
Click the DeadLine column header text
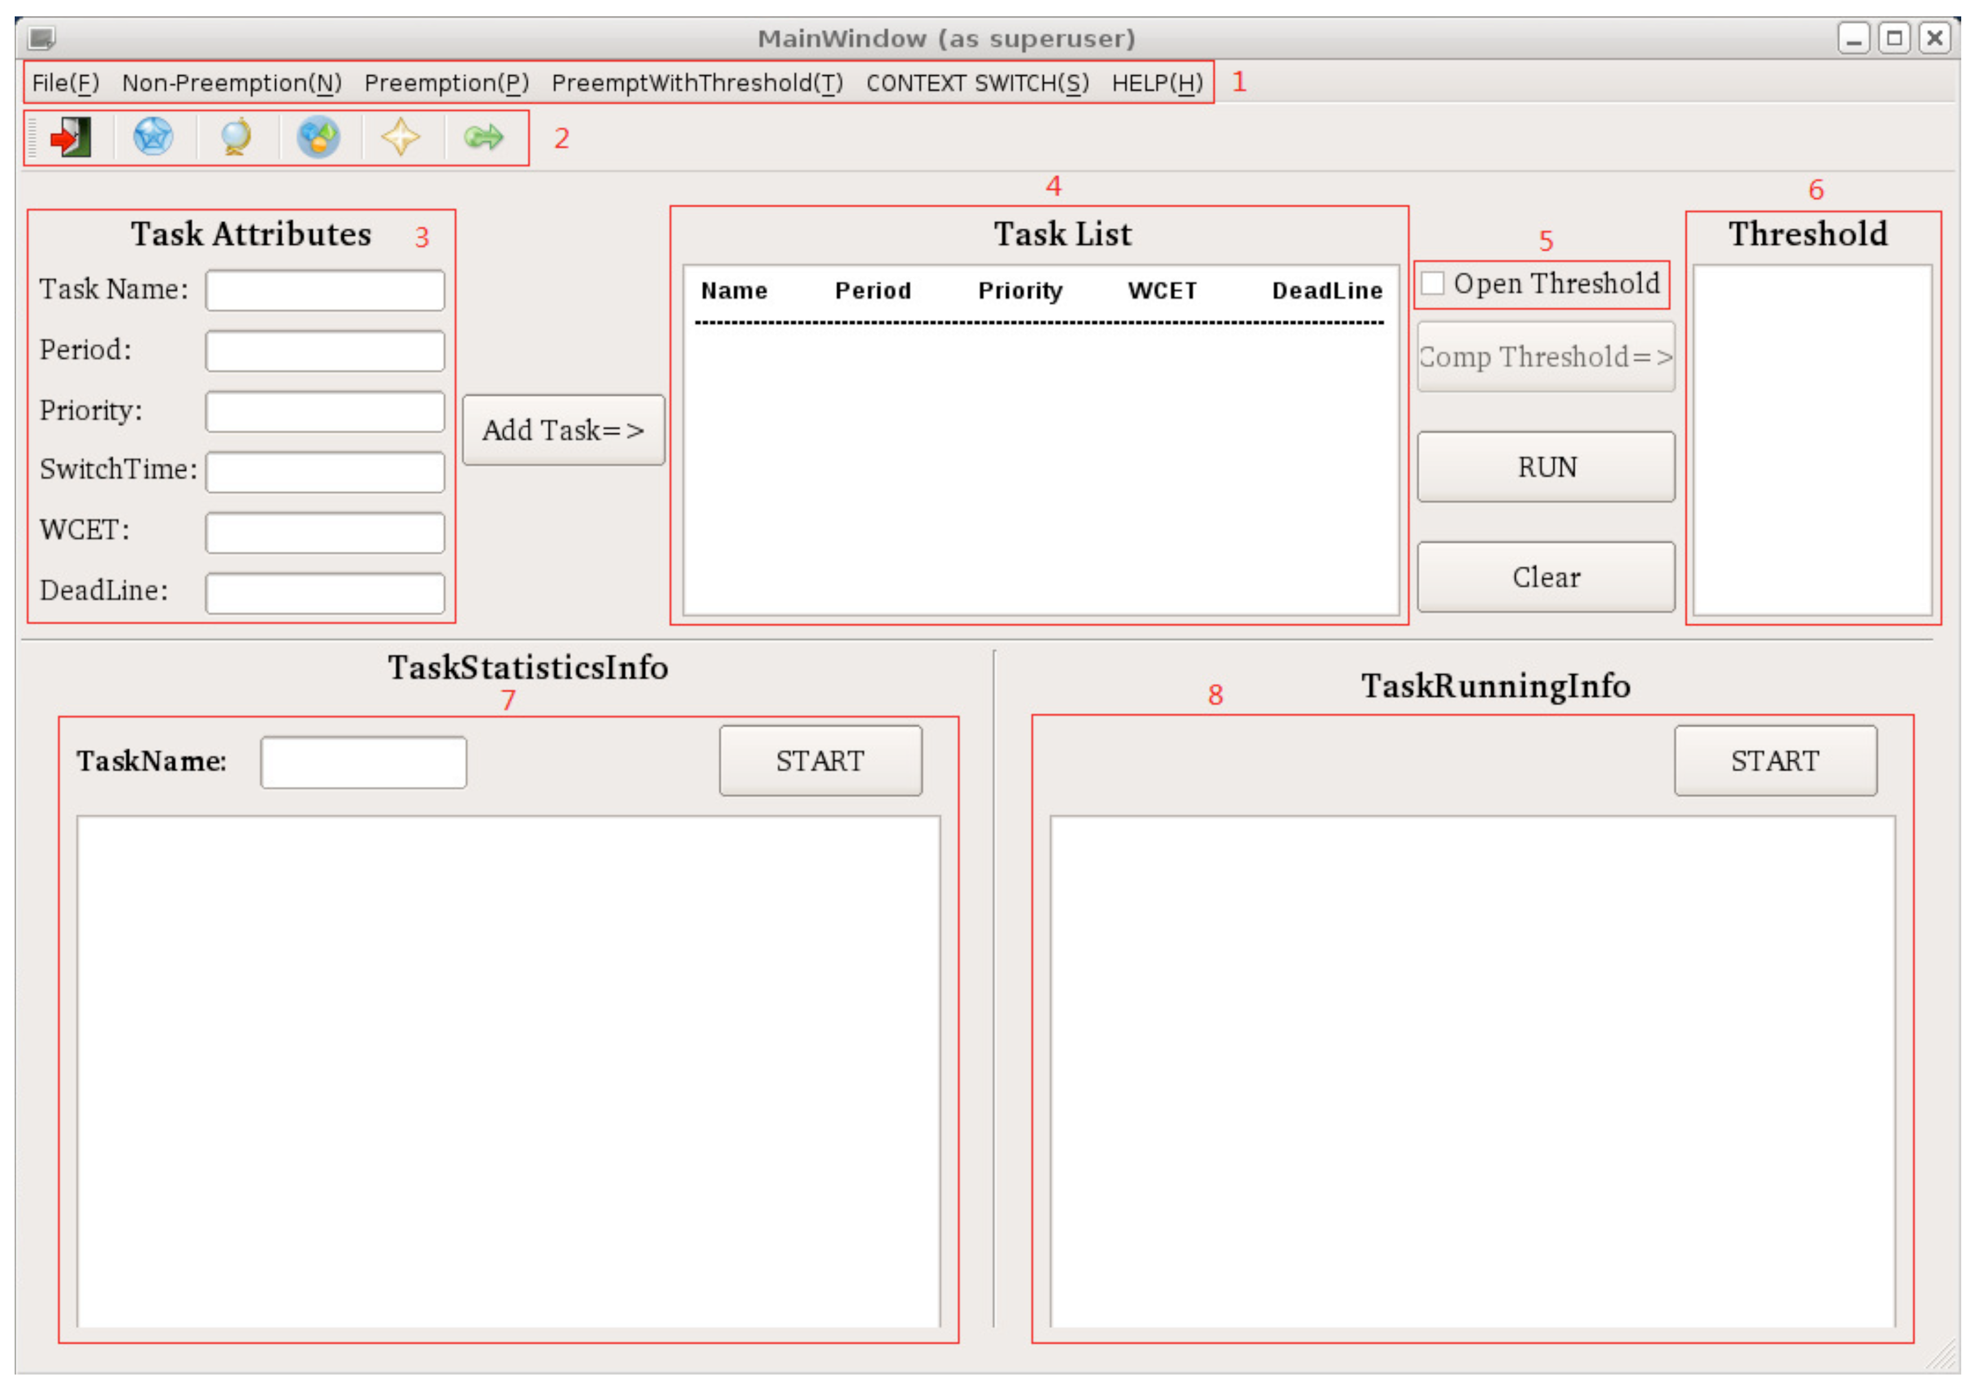(x=1328, y=292)
